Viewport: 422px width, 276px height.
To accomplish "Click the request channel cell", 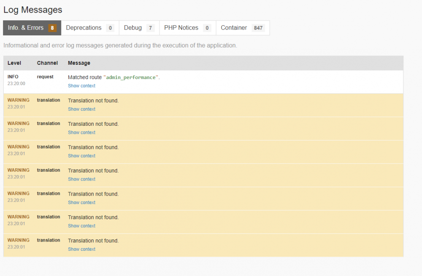I will [45, 77].
